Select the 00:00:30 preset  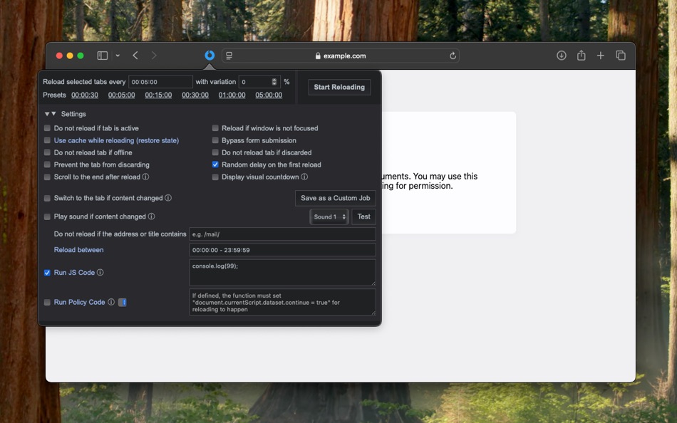pos(85,95)
